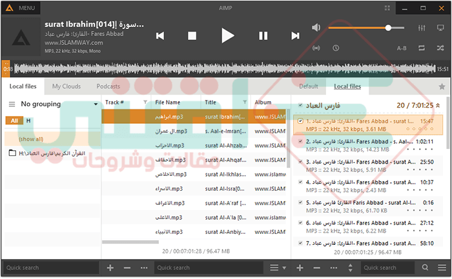The image size is (452, 279).
Task: Open the equalizer sliders icon
Action: coord(422,28)
